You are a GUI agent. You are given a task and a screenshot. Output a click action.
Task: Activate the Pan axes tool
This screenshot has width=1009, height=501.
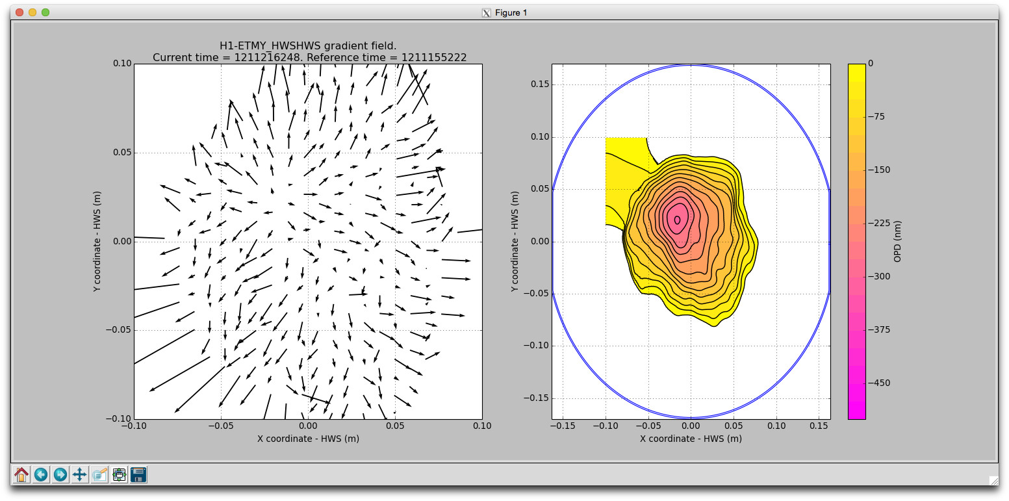coord(80,475)
